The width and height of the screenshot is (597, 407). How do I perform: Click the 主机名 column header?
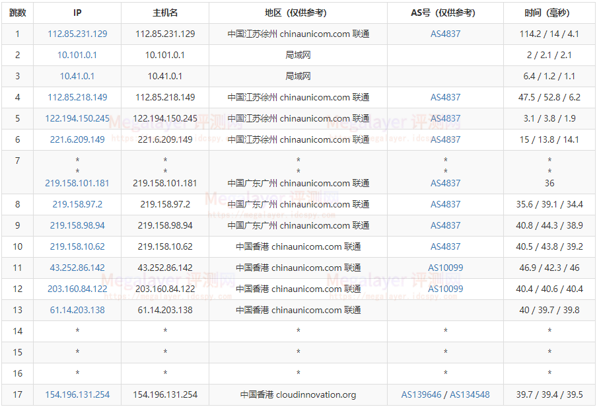click(165, 13)
